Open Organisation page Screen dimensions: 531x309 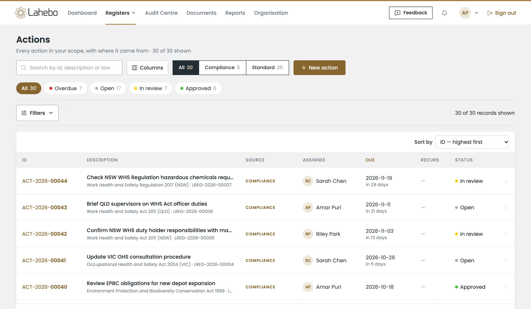click(x=271, y=13)
